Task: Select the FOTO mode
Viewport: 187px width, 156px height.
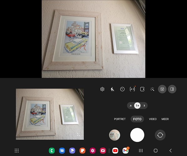Action: 137,119
